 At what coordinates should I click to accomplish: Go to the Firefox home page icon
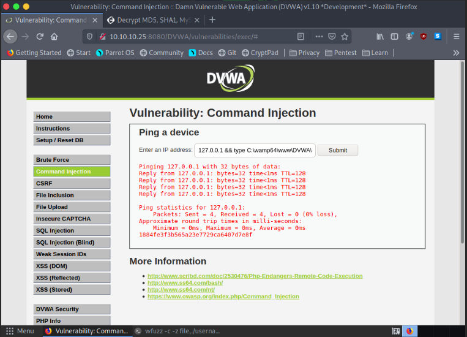pyautogui.click(x=54, y=36)
